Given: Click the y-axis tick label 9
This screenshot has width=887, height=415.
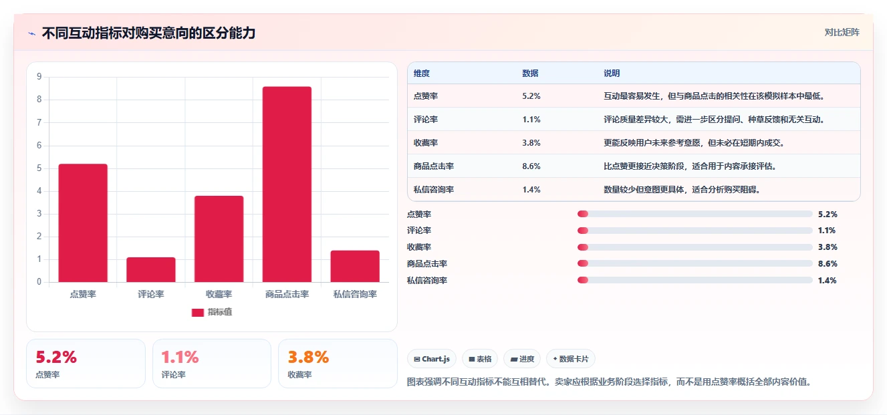Looking at the screenshot, I should (x=39, y=77).
